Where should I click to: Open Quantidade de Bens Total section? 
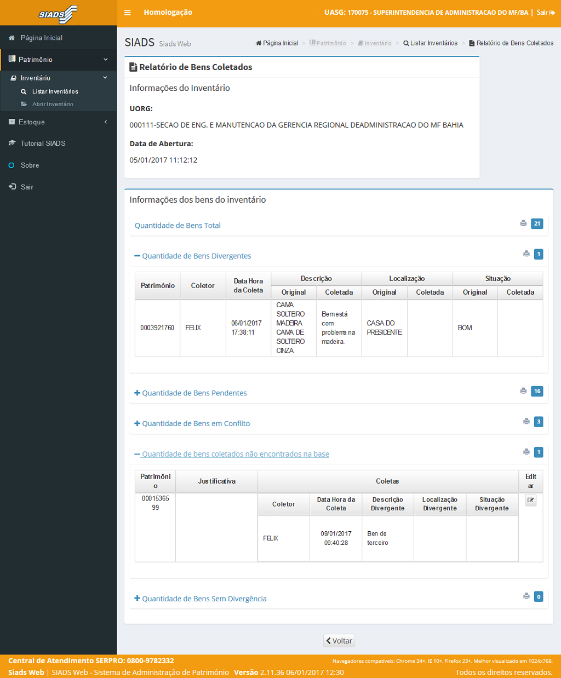(178, 226)
